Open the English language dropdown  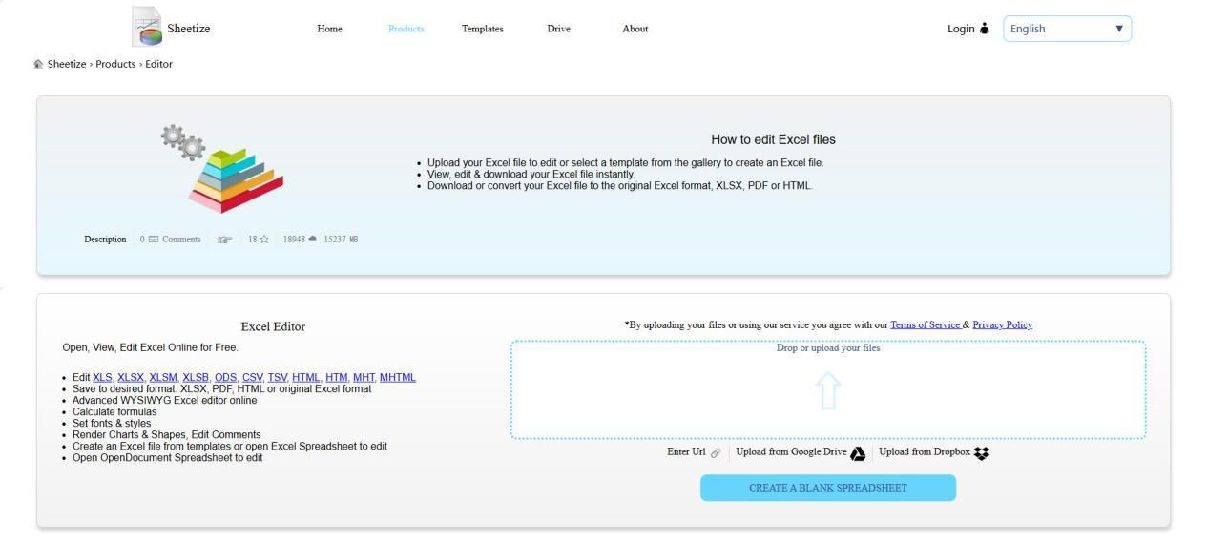coord(1067,29)
